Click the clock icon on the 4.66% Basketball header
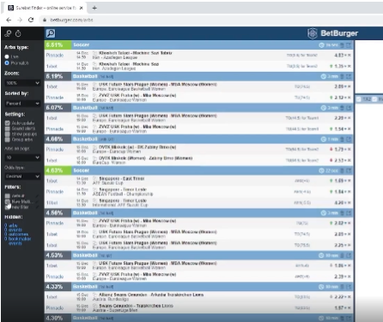The height and width of the screenshot is (322, 383). [324, 140]
